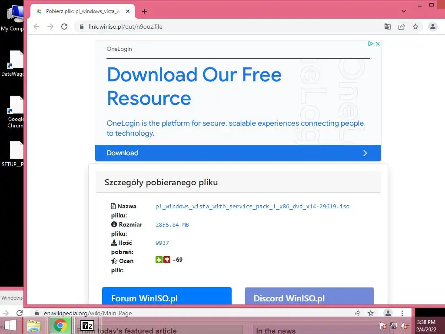
Task: Share this page icon in front window
Action: (401, 27)
